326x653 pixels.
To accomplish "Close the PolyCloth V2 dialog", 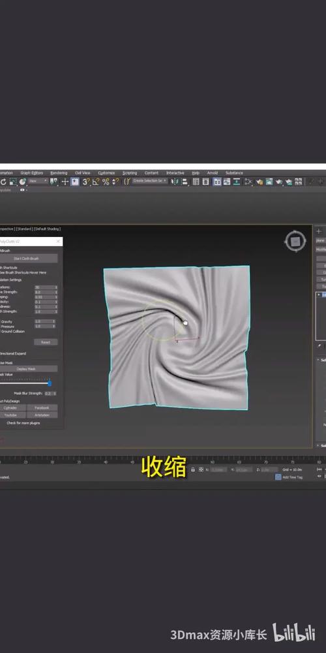I will pyautogui.click(x=58, y=241).
